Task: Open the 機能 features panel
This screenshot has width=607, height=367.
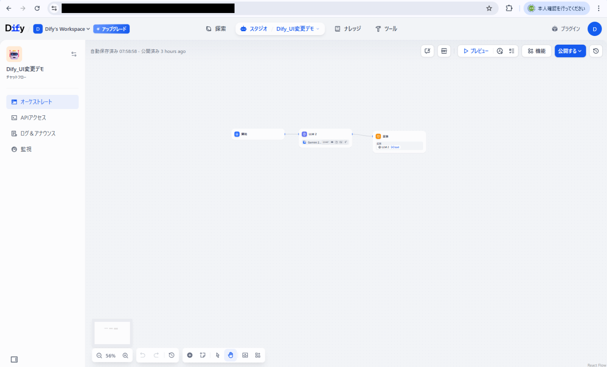Action: (x=537, y=51)
